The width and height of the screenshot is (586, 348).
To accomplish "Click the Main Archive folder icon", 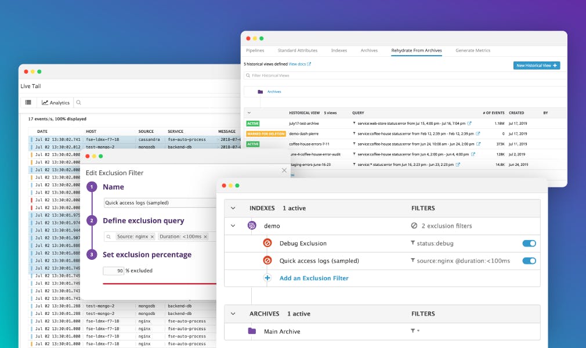I will pyautogui.click(x=252, y=331).
